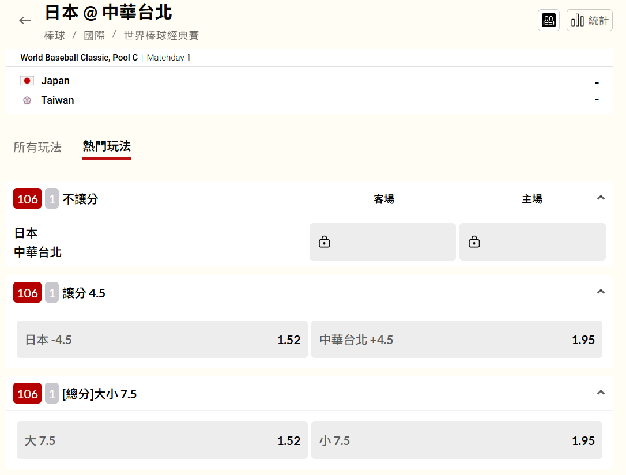The image size is (626, 475).
Task: Click the 106 badge beside 不讓分
Action: click(27, 199)
